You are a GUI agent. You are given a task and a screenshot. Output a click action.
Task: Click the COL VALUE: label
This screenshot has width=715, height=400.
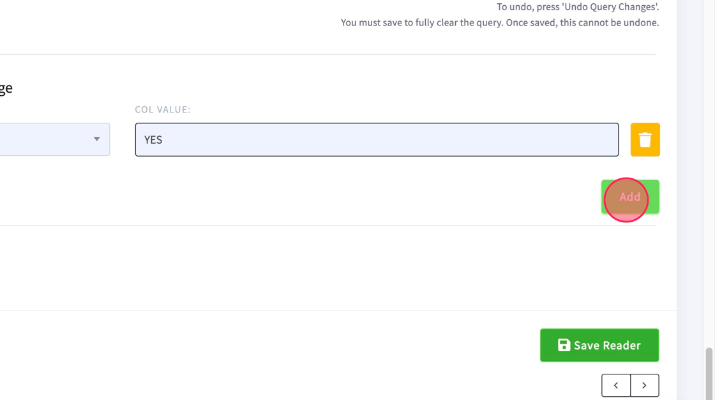click(163, 110)
